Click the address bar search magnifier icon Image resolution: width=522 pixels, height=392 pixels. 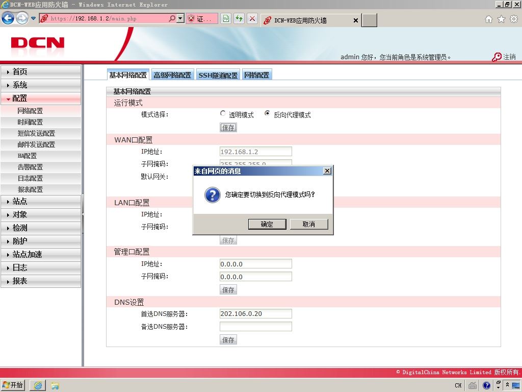tap(172, 18)
